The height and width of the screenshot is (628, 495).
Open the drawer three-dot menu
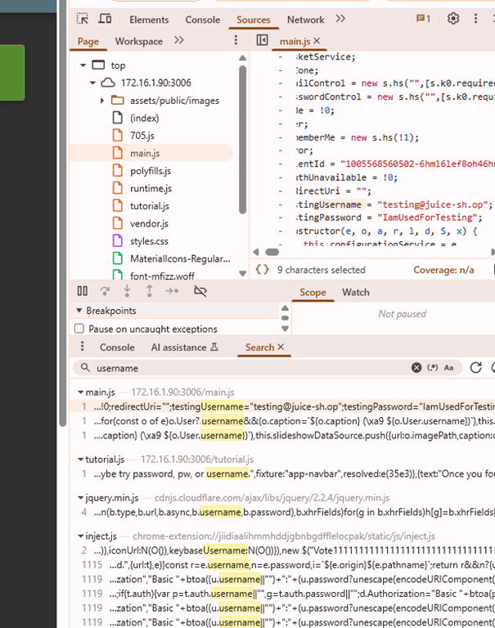click(82, 347)
